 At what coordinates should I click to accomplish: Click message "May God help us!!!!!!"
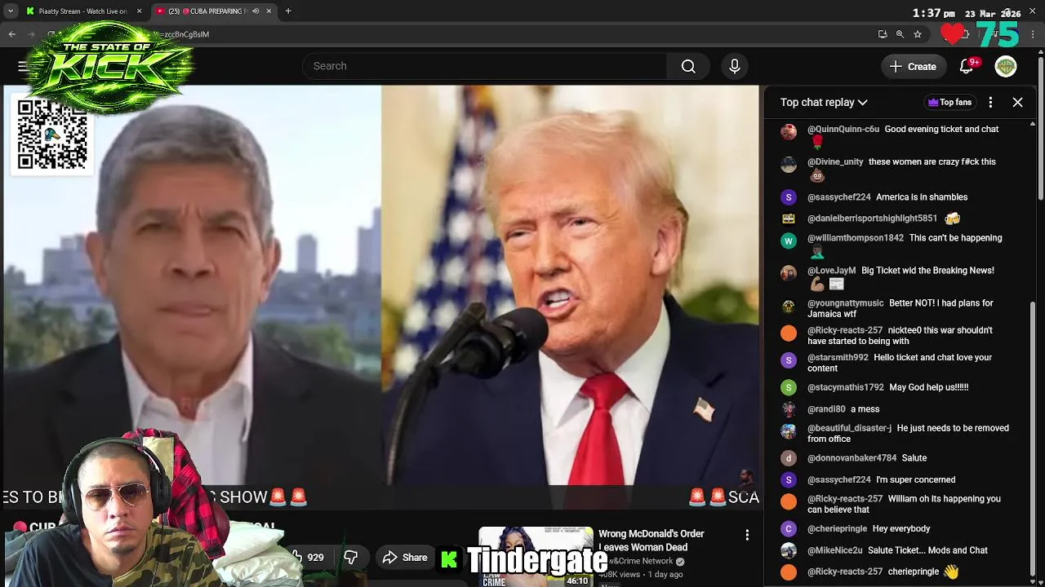coord(929,387)
